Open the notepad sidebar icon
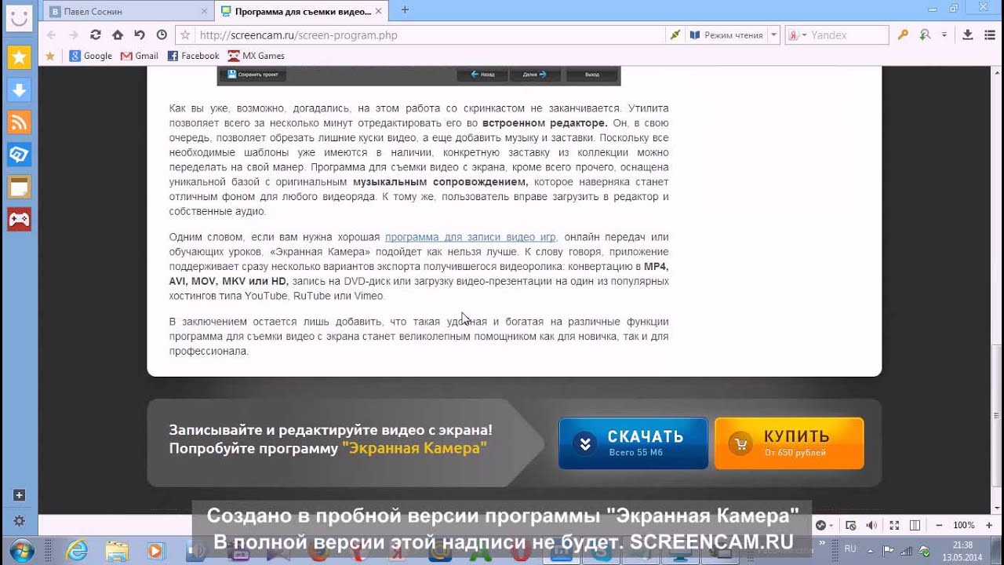 [x=19, y=187]
